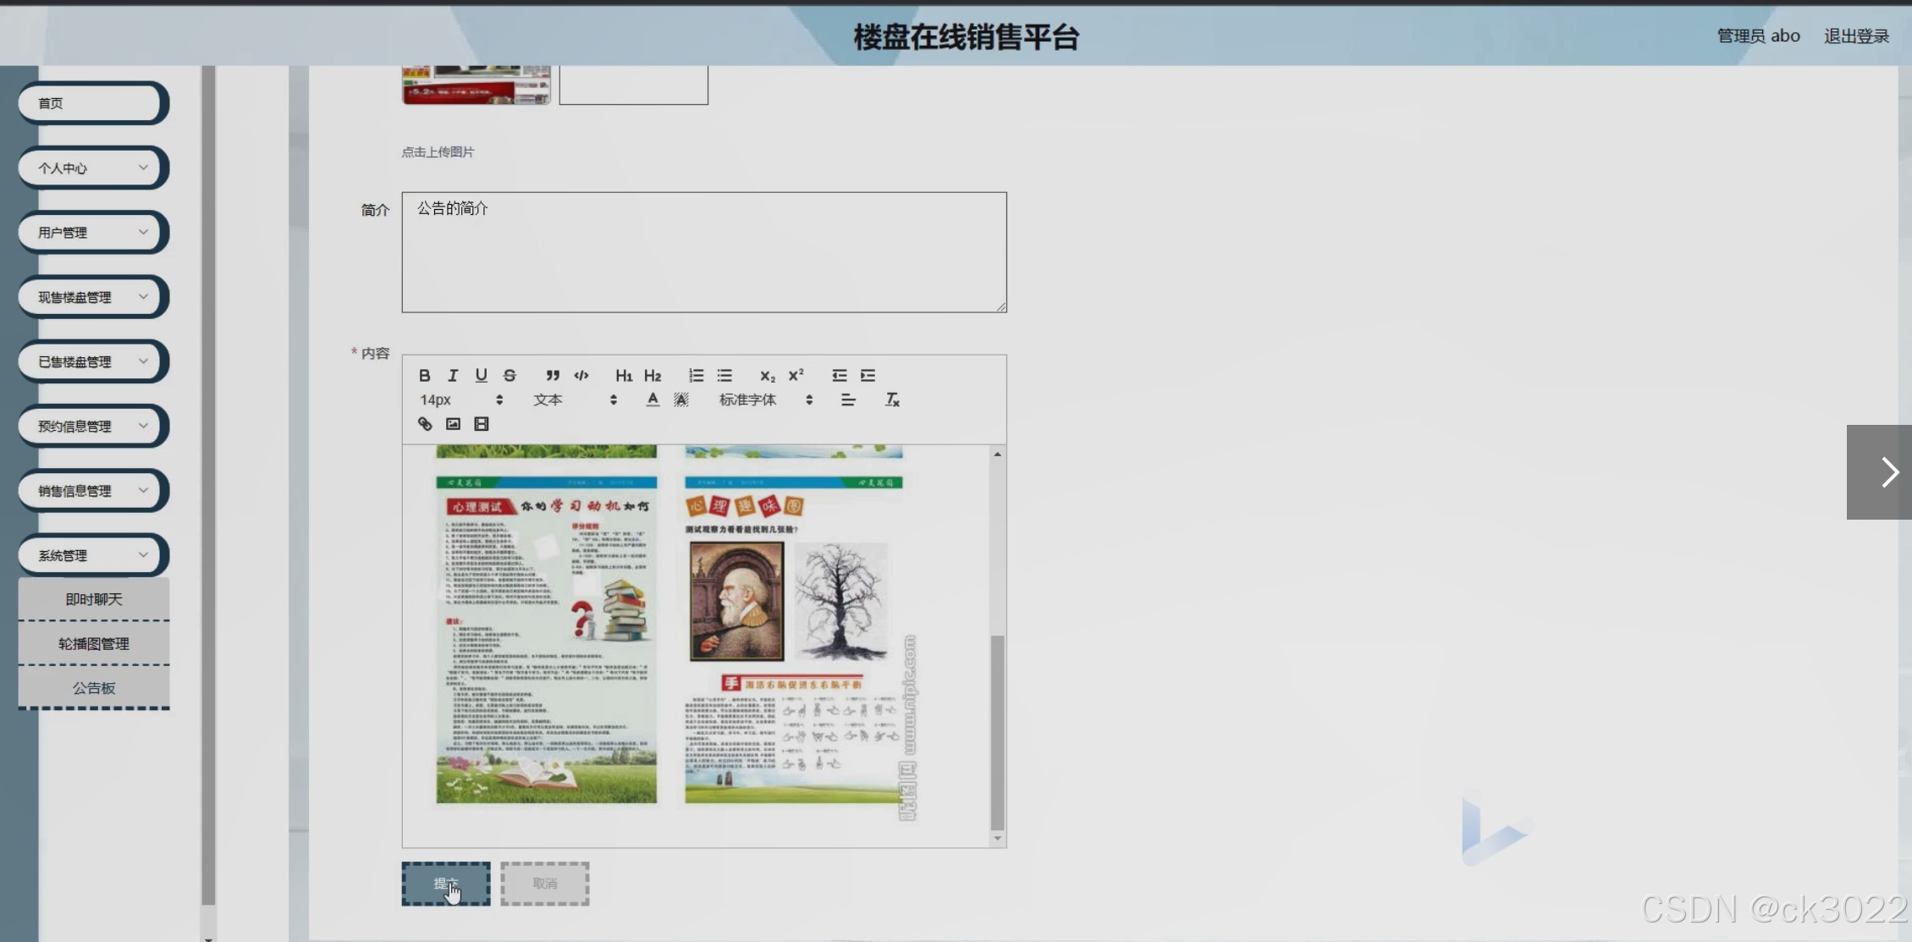1912x942 pixels.
Task: Click the 退出登录 logout link
Action: [x=1856, y=36]
